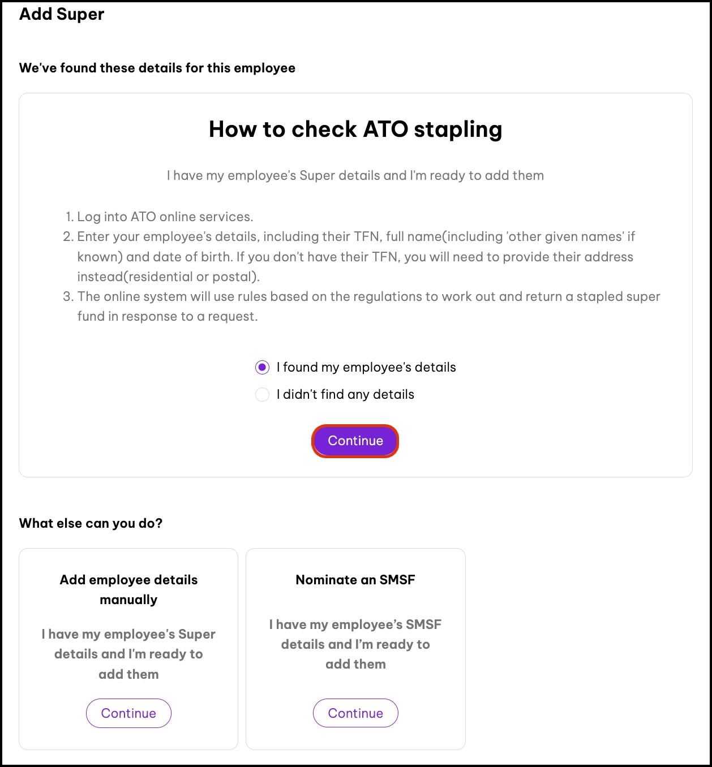
Task: Click the 'I didn't find any details' label text
Action: [345, 395]
